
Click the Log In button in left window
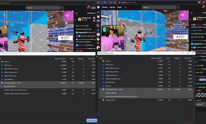point(93,8)
